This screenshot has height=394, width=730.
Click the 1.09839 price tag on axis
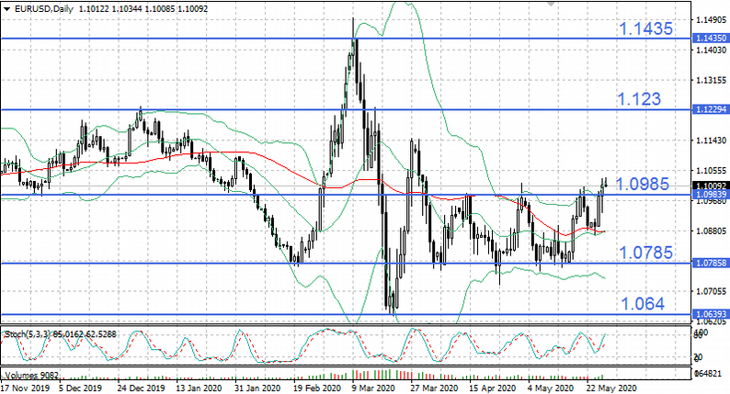pyautogui.click(x=710, y=195)
